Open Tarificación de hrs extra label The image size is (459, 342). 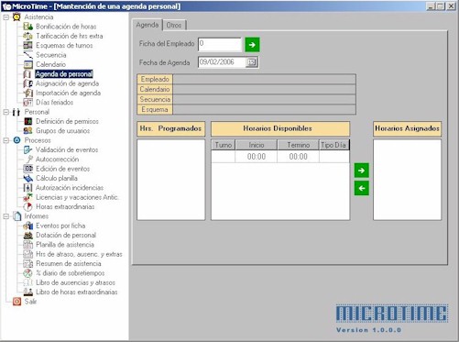coord(70,36)
